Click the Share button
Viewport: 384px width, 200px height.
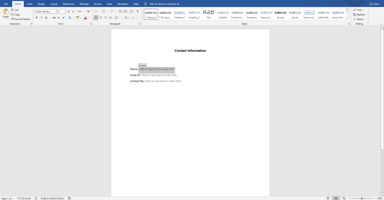coord(374,4)
